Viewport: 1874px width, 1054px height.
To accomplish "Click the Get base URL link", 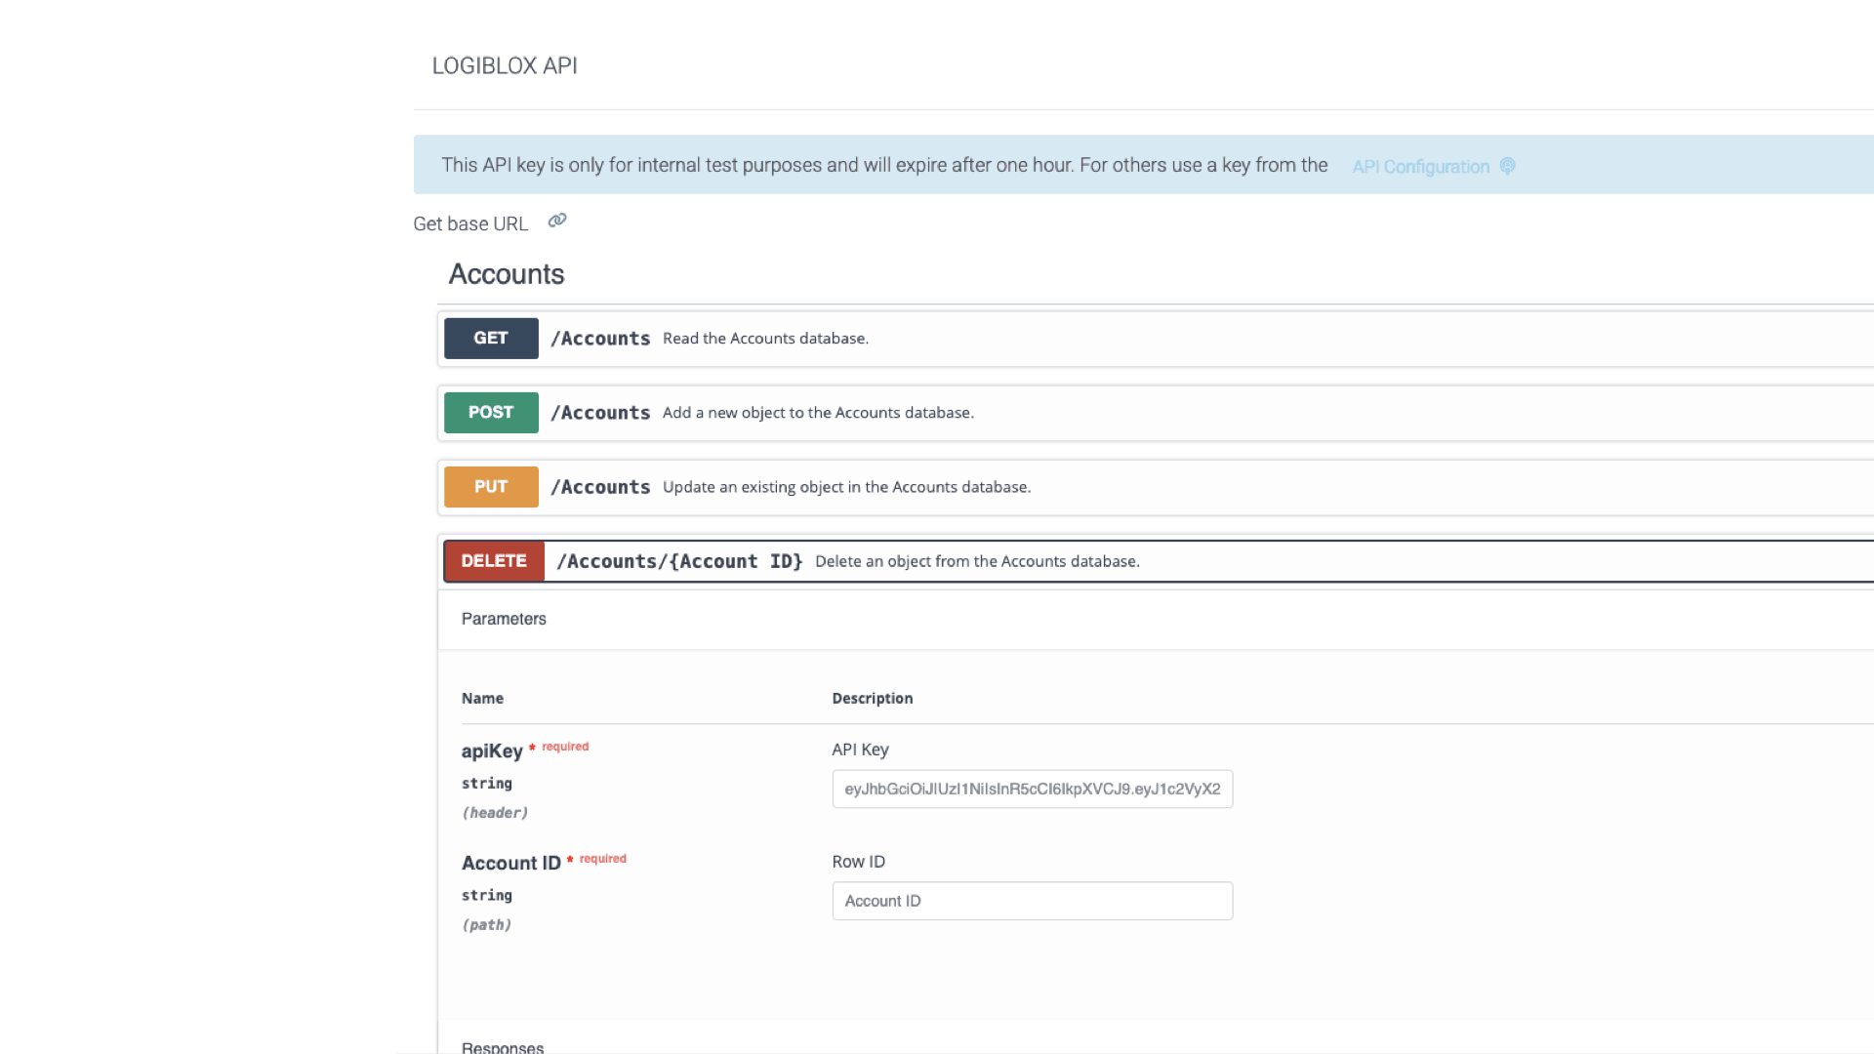I will [470, 223].
